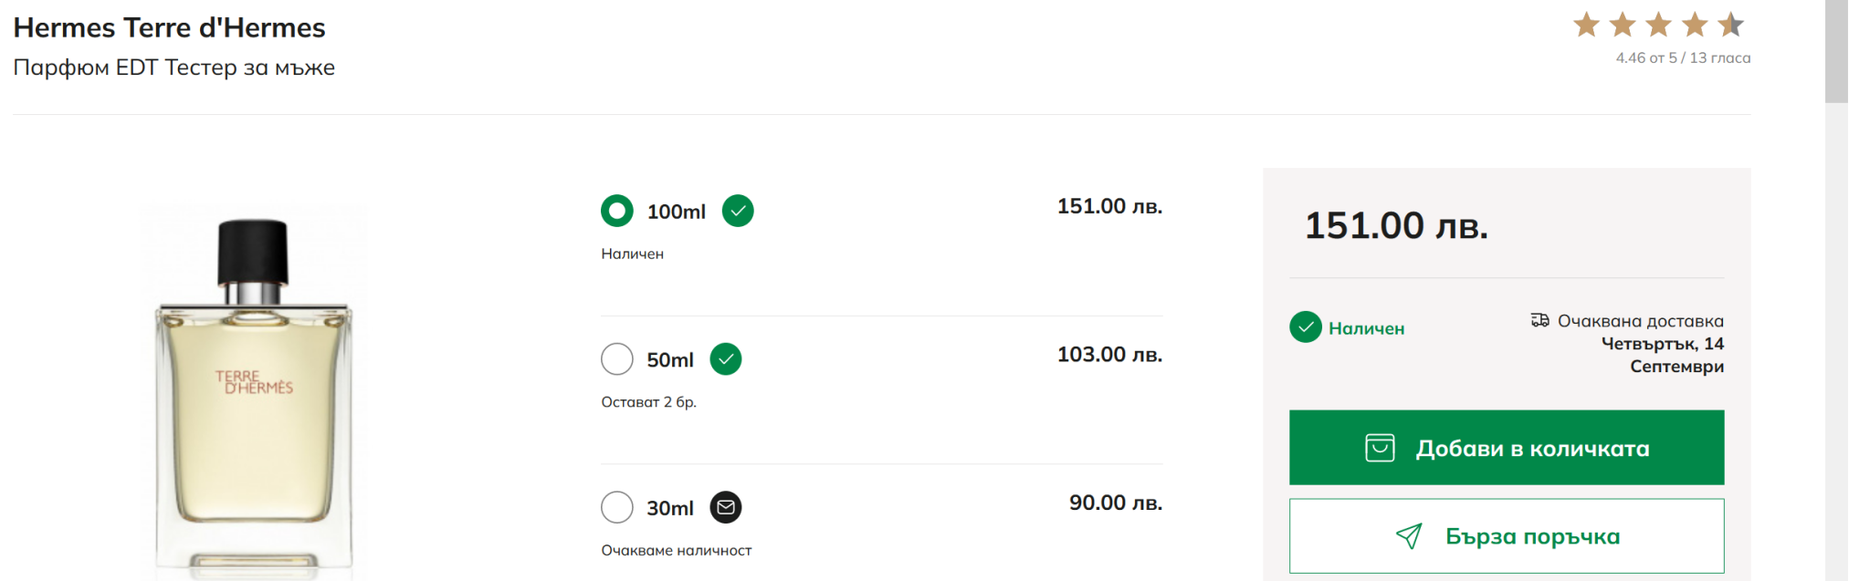1870x581 pixels.
Task: Click the 103.00 лв. price of 50ml
Action: point(1109,354)
